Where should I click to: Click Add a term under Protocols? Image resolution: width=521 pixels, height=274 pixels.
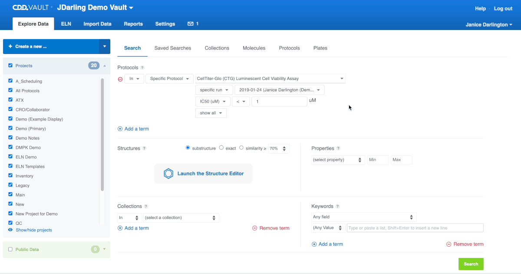click(x=133, y=129)
